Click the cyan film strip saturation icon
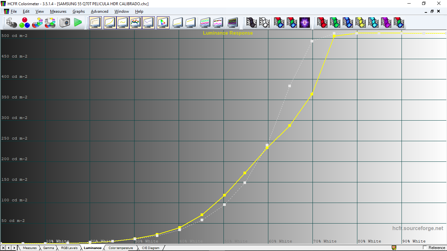The image size is (447, 251). 373,23
